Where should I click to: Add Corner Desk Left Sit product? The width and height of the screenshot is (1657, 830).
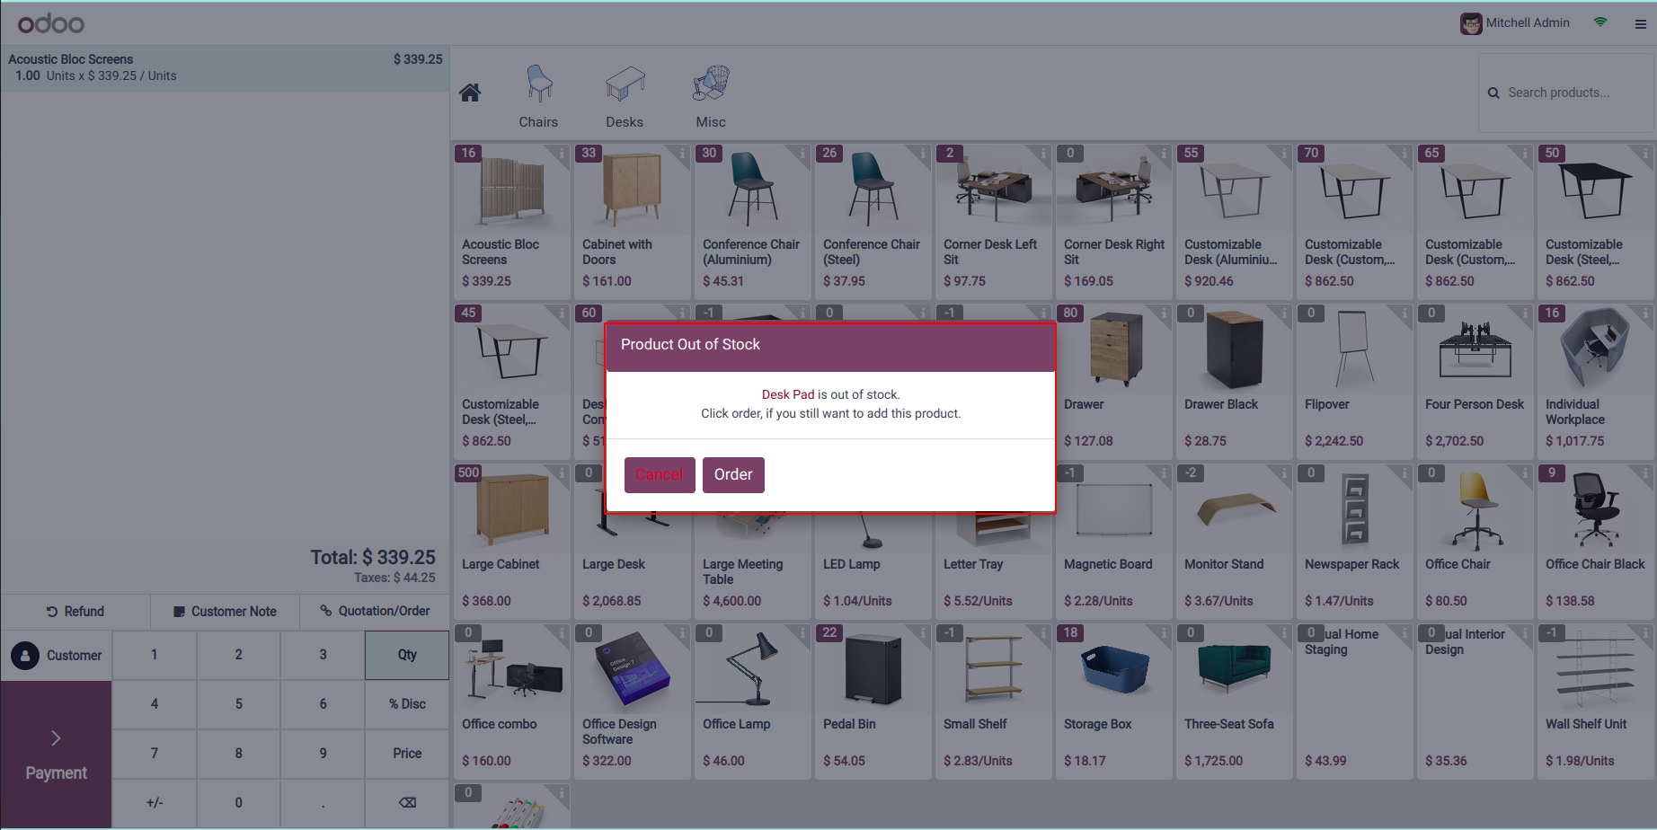tap(993, 221)
